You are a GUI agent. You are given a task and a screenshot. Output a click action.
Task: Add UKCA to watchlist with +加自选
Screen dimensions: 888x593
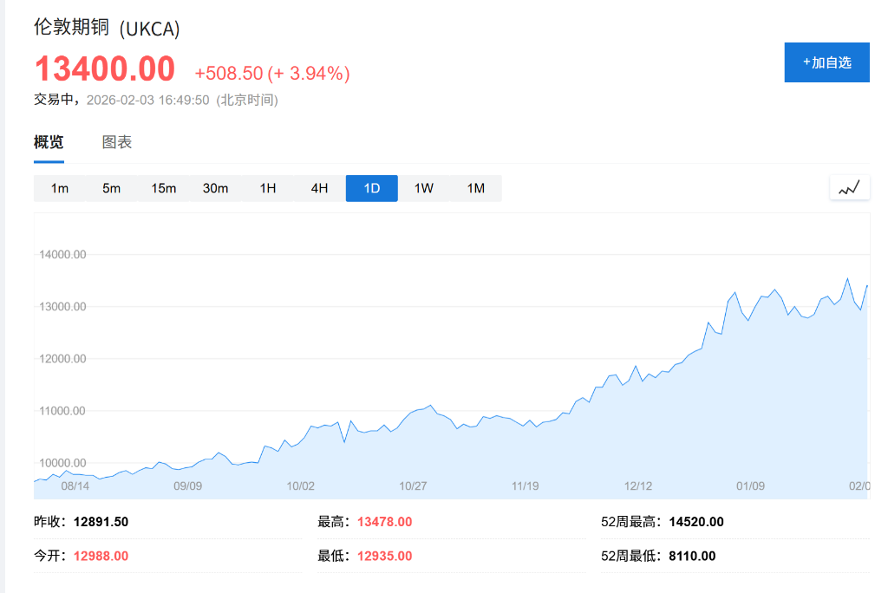click(x=826, y=62)
